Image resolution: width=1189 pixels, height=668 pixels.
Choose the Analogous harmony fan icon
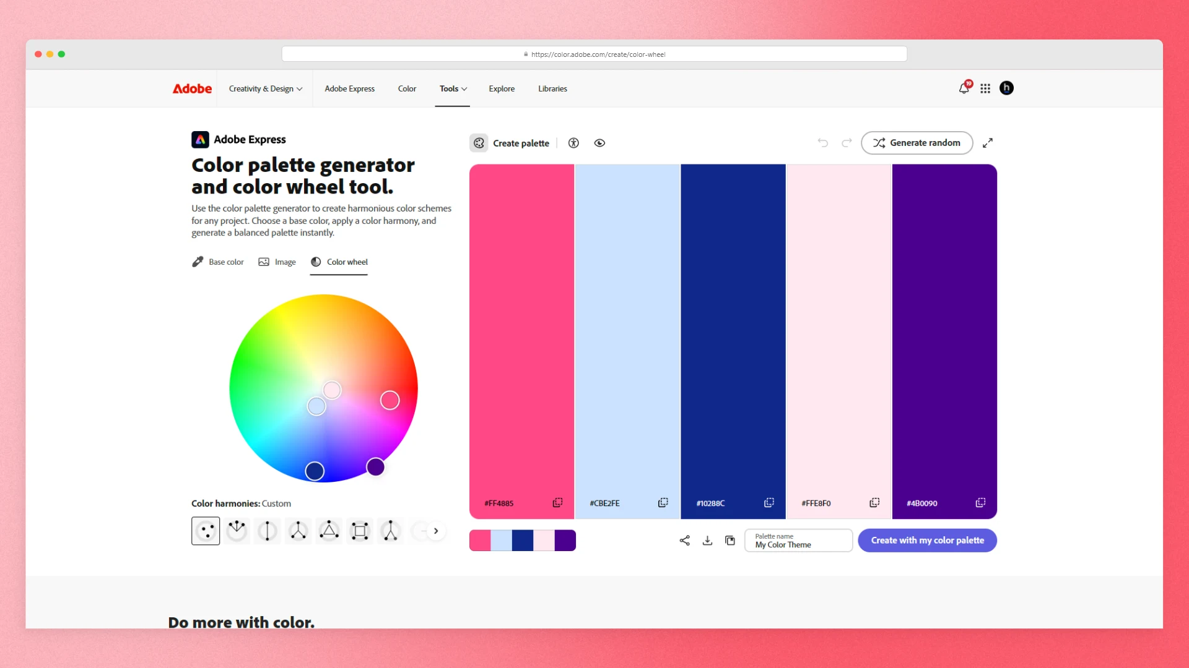click(237, 531)
